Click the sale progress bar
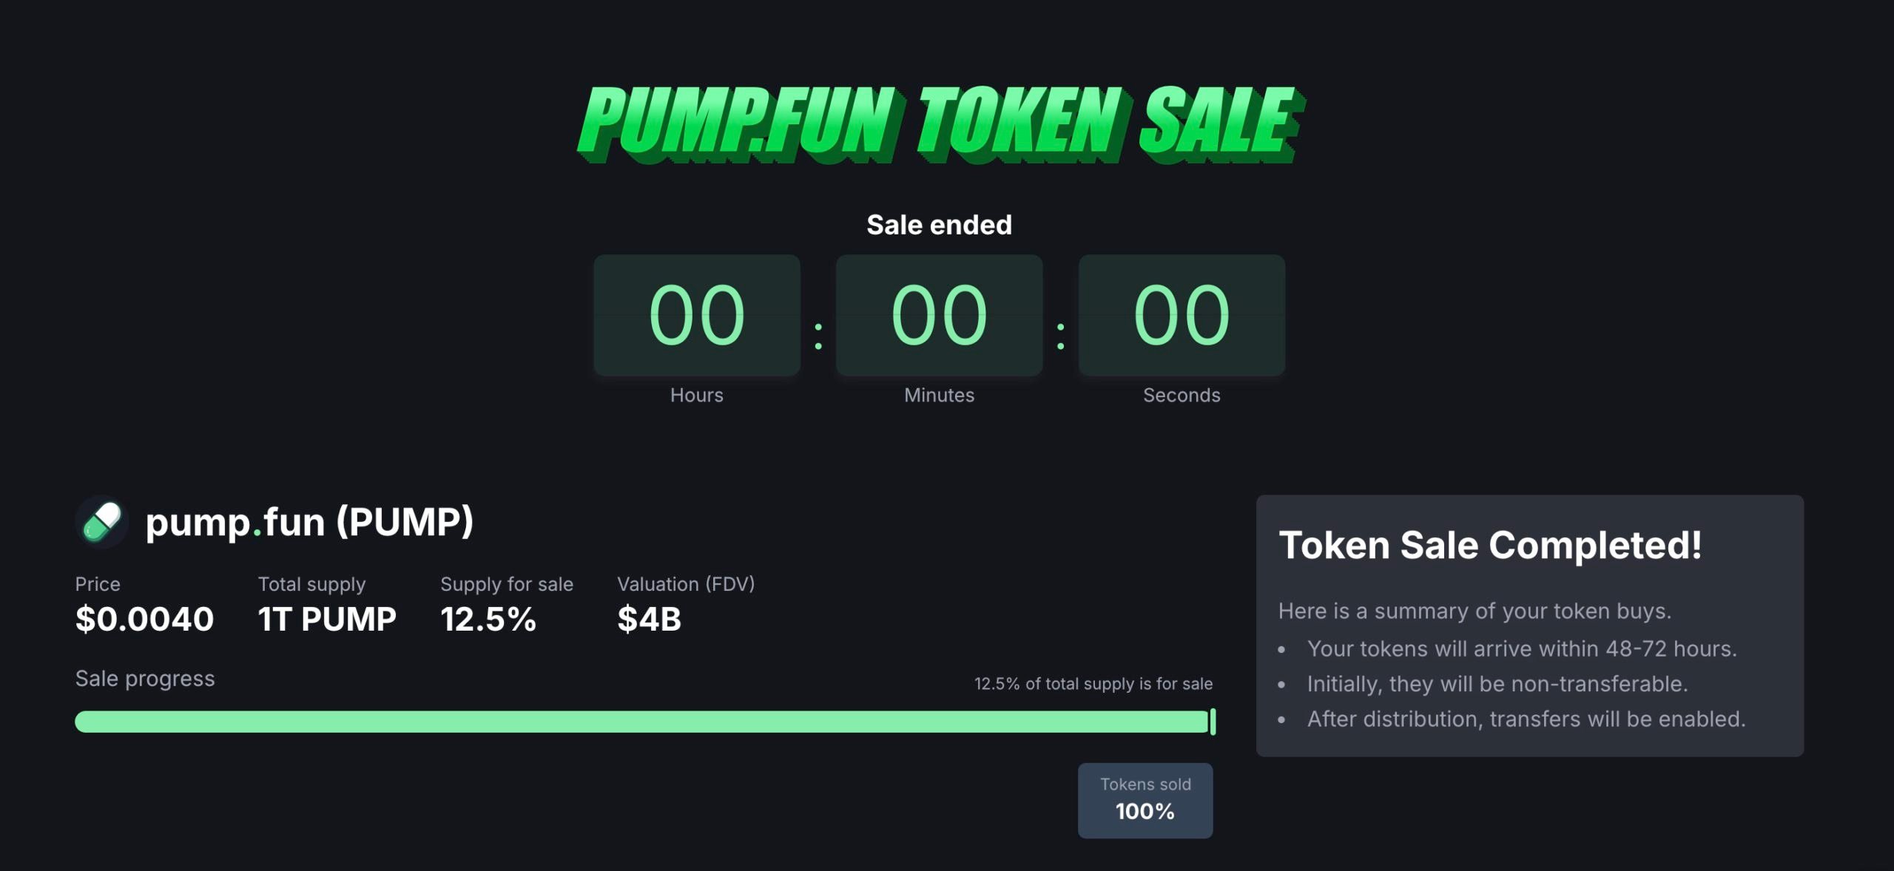 pos(644,722)
